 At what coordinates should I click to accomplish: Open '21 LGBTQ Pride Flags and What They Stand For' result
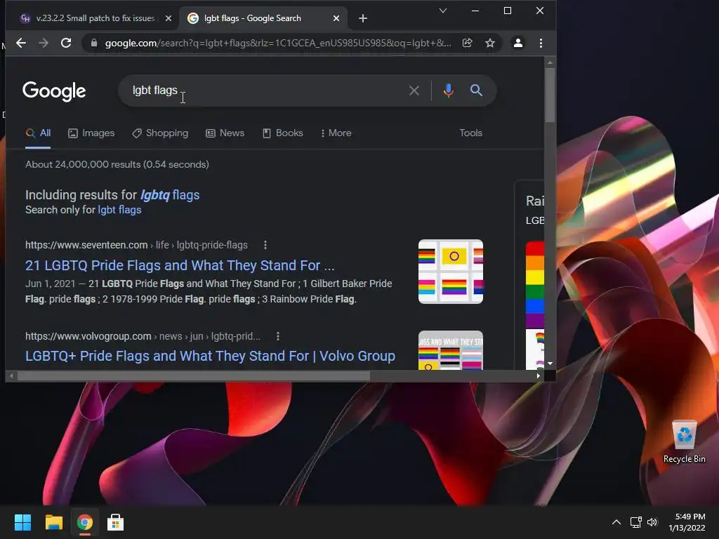click(180, 265)
